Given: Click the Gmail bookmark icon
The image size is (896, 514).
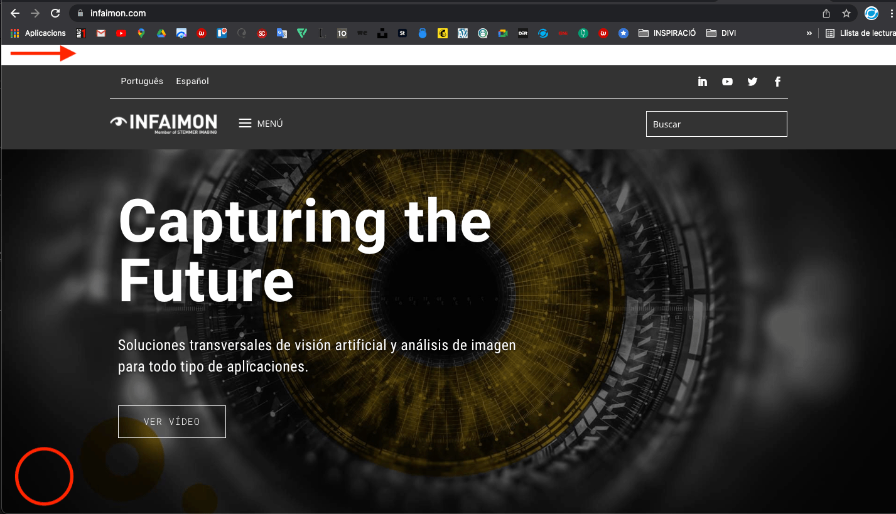Looking at the screenshot, I should coord(101,33).
